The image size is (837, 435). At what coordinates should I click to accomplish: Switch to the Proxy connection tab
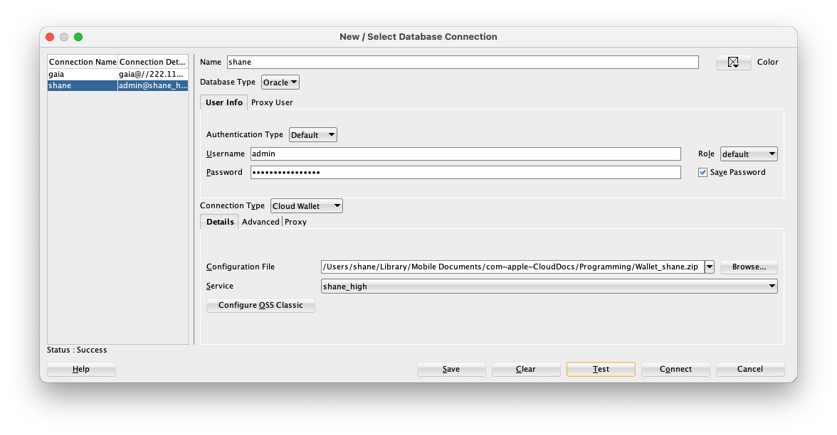[296, 222]
